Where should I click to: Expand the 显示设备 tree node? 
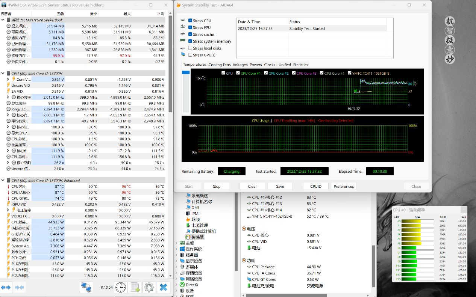click(x=177, y=261)
